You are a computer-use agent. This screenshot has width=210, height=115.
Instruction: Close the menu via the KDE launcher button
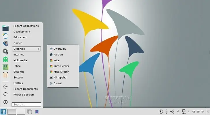coord(3,112)
